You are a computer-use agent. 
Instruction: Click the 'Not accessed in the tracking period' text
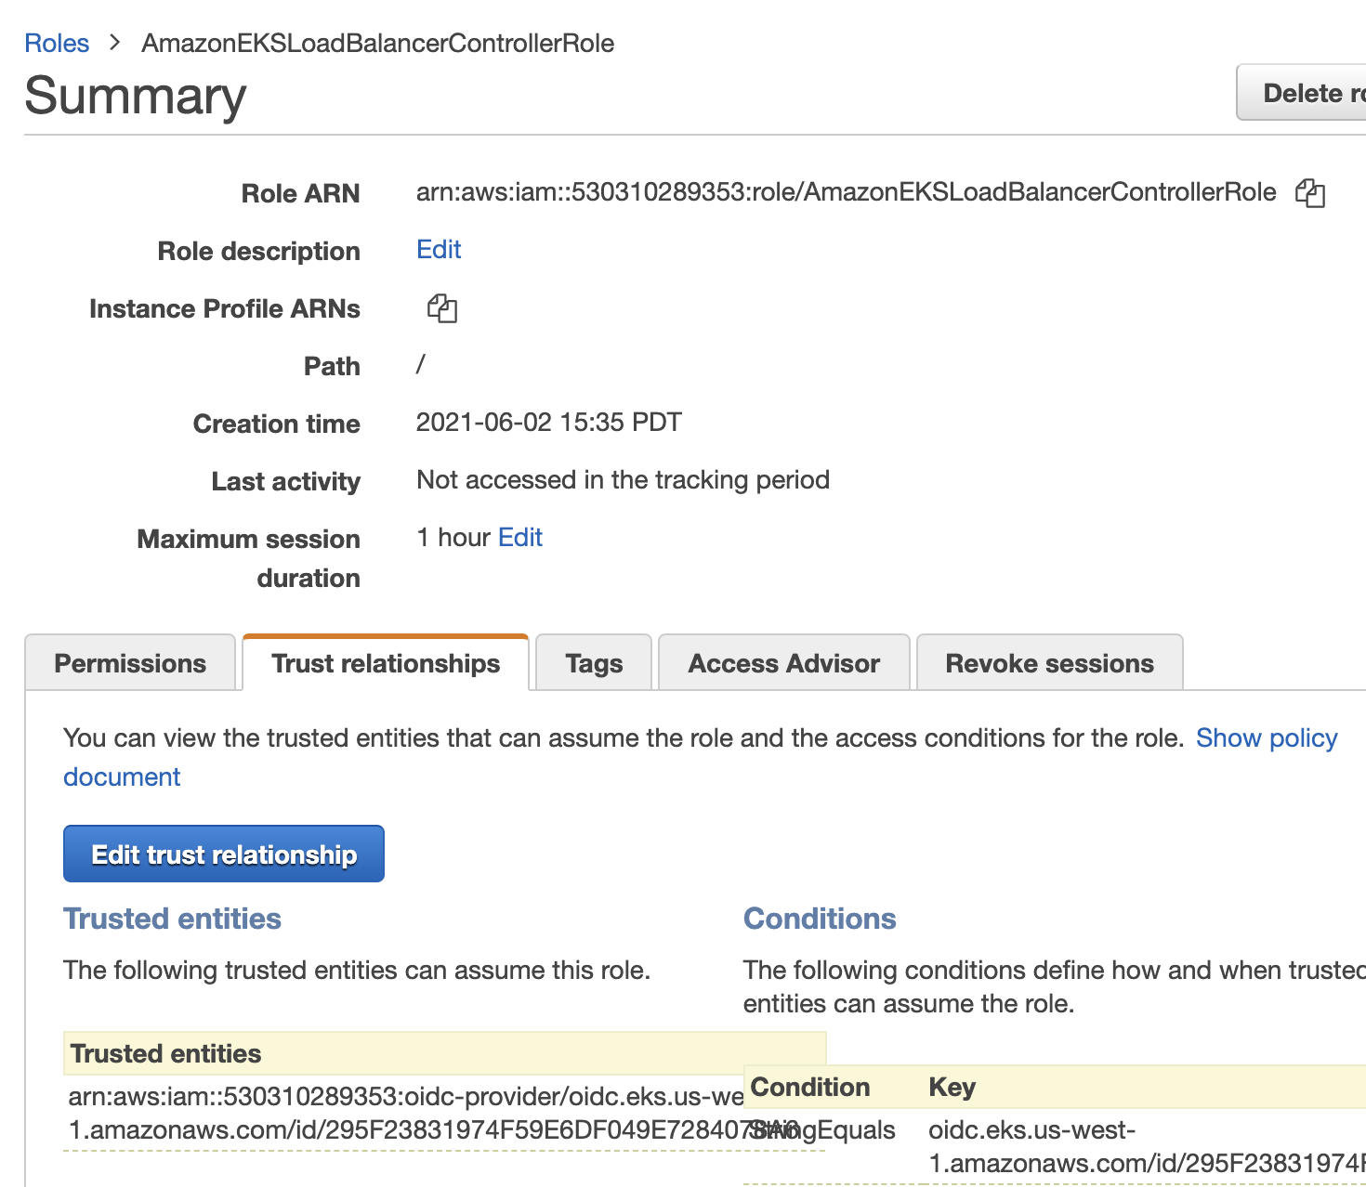click(x=624, y=479)
